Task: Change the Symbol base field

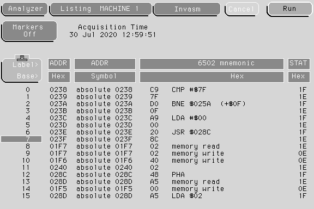Action: pyautogui.click(x=105, y=77)
